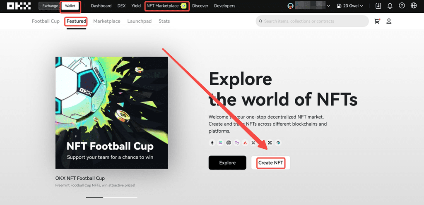Viewport: 424px width, 205px height.
Task: Open the notifications bell
Action: (x=390, y=6)
